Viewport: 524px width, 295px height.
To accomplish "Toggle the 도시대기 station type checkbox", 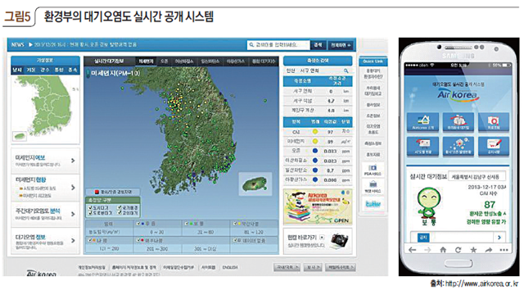I will point(90,207).
